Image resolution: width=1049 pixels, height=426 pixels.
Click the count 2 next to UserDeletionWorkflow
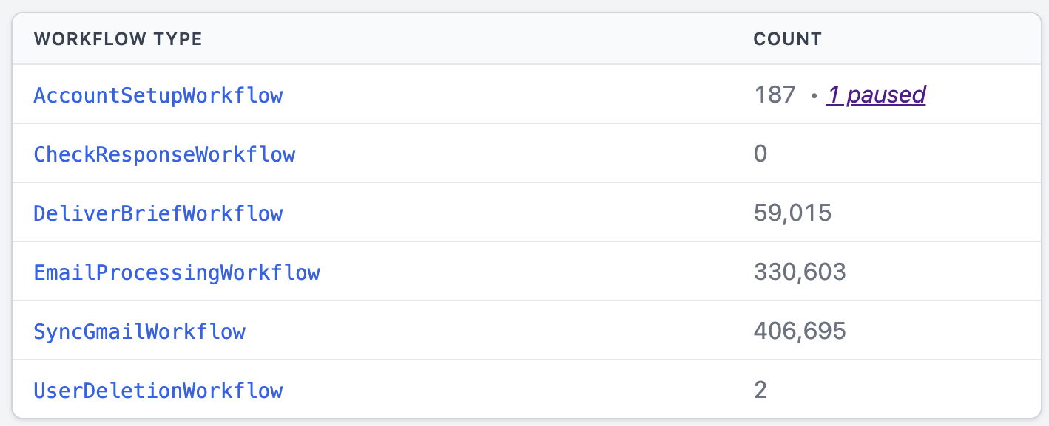point(759,390)
